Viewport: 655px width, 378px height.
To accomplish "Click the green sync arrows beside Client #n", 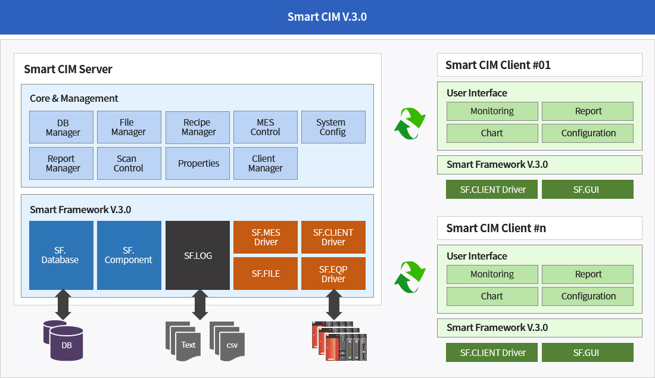I will pyautogui.click(x=410, y=277).
